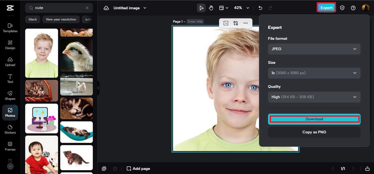Image resolution: width=374 pixels, height=174 pixels.
Task: Open the user profile avatar
Action: 366,8
